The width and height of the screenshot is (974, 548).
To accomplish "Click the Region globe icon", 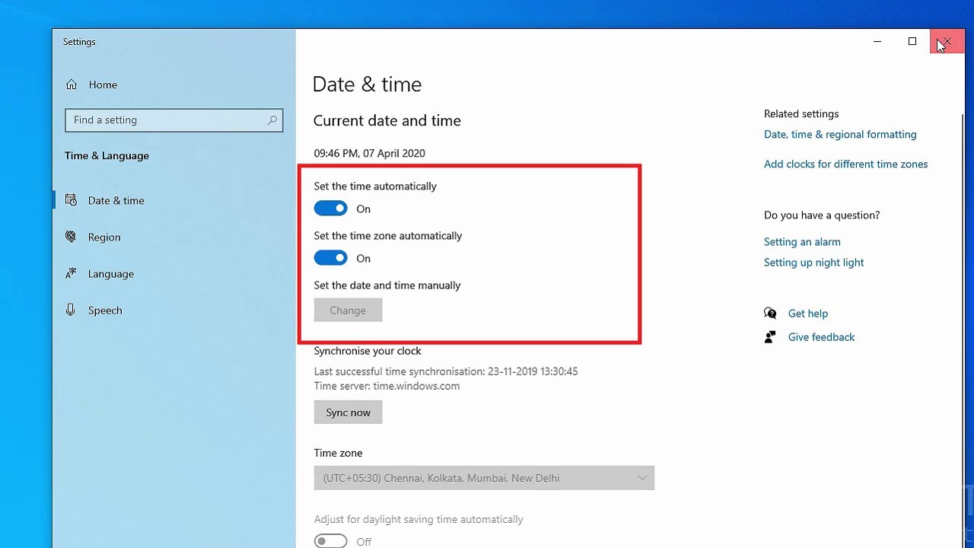I will pyautogui.click(x=71, y=237).
